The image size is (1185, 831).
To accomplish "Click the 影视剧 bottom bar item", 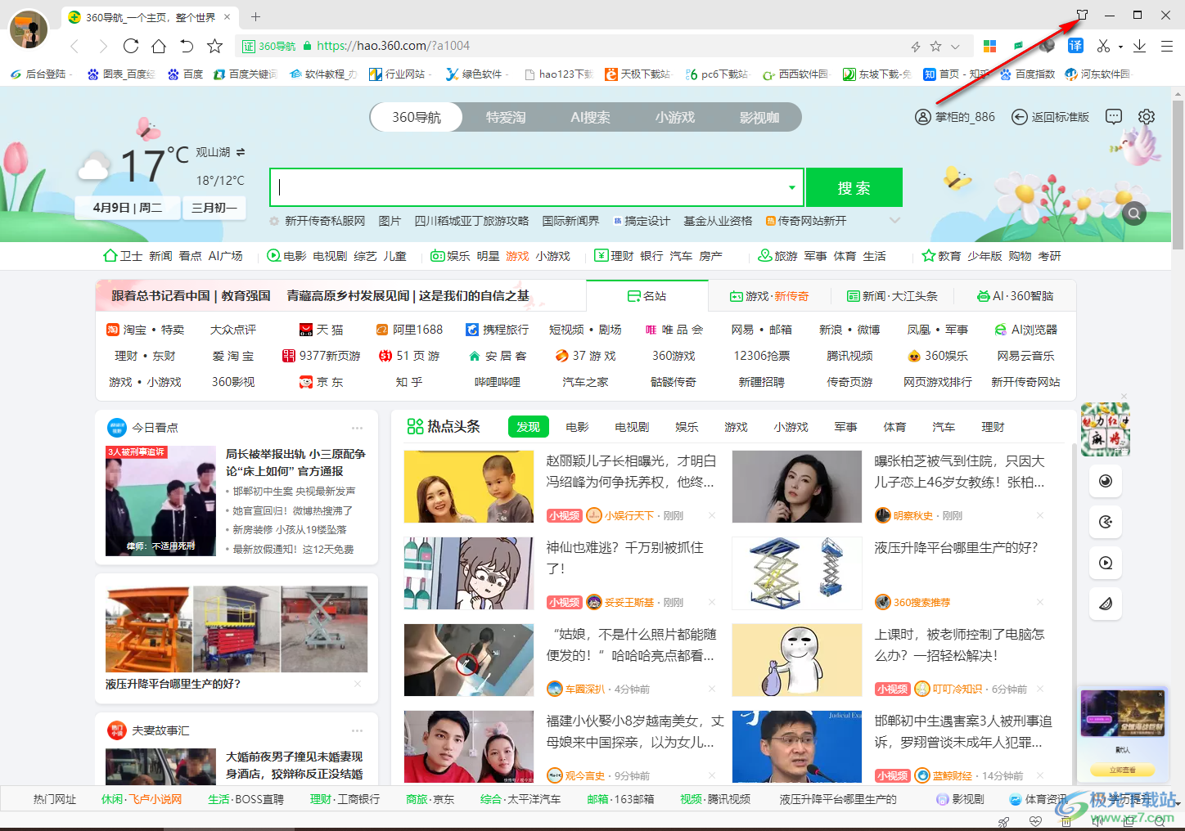I will coord(960,799).
